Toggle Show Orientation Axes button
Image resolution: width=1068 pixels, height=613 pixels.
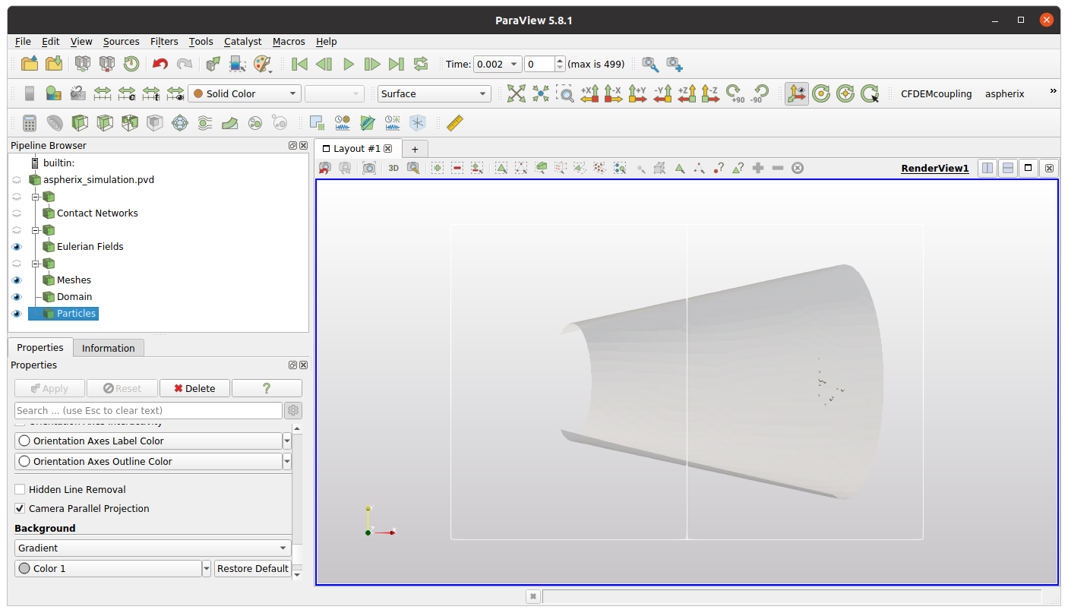pyautogui.click(x=797, y=93)
